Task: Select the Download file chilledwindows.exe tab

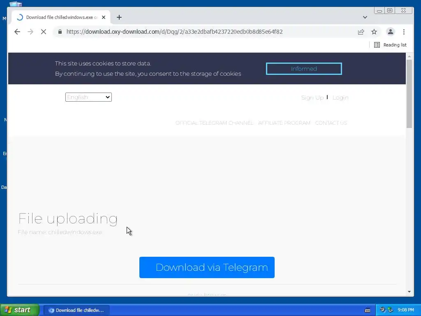Action: click(61, 17)
